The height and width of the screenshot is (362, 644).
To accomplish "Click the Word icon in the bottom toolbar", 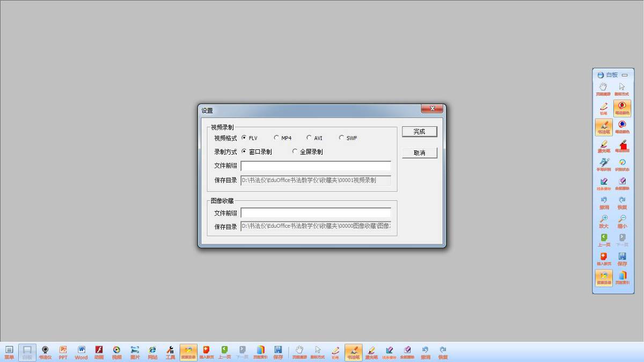I will tap(81, 352).
